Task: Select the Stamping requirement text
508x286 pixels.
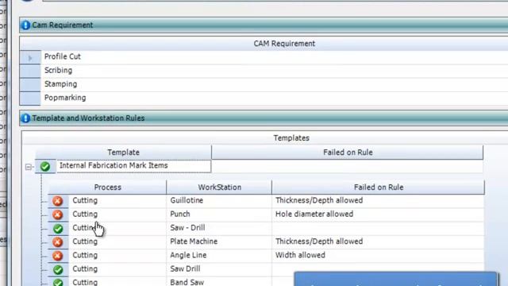Action: coord(60,84)
